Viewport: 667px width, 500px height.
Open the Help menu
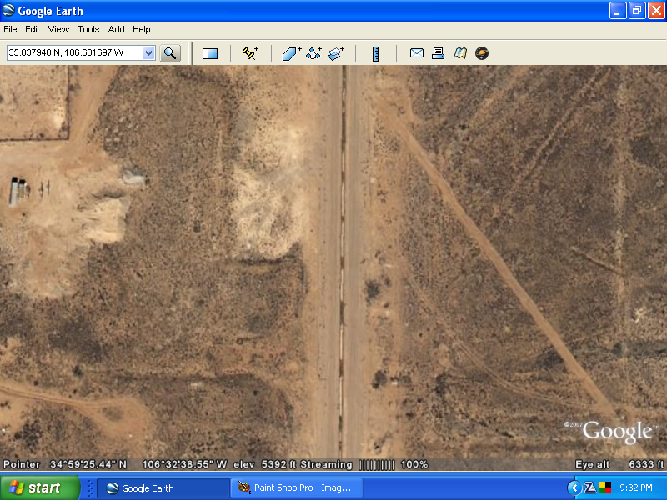click(142, 29)
